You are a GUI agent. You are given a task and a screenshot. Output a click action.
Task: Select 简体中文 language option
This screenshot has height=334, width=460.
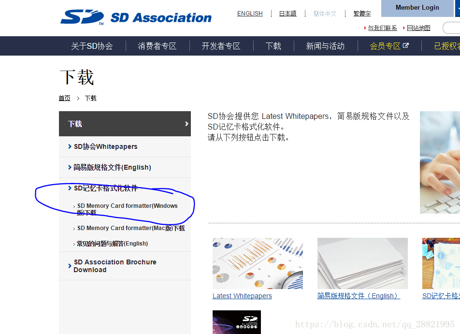[x=325, y=14]
